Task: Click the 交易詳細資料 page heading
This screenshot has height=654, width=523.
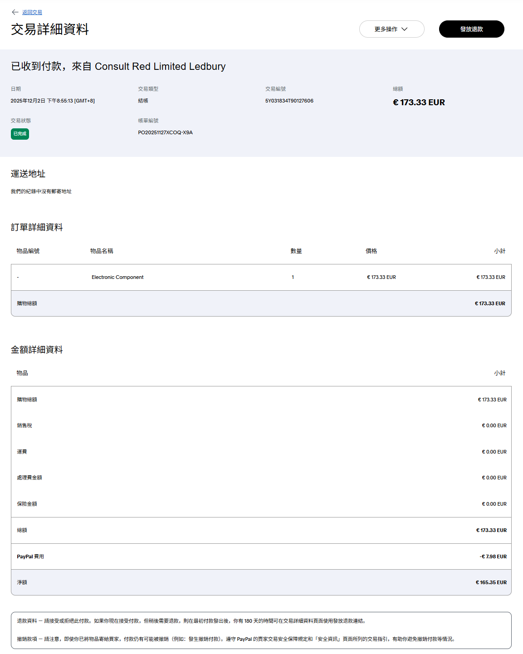Action: (x=50, y=29)
